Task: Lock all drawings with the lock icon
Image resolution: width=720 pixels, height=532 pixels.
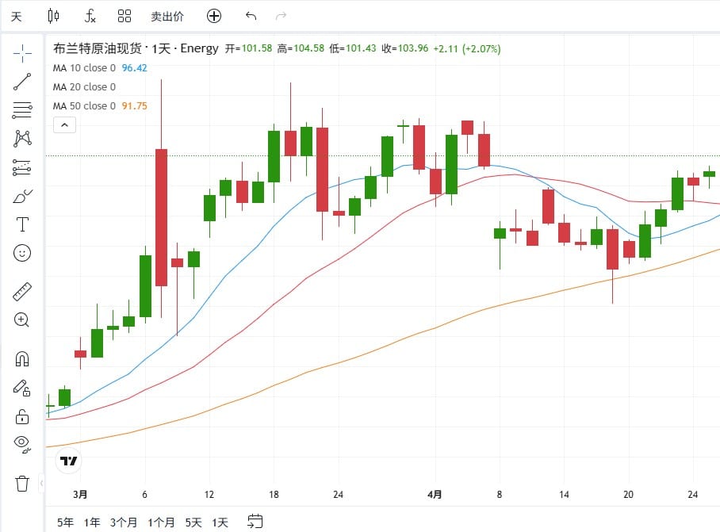Action: (22, 416)
